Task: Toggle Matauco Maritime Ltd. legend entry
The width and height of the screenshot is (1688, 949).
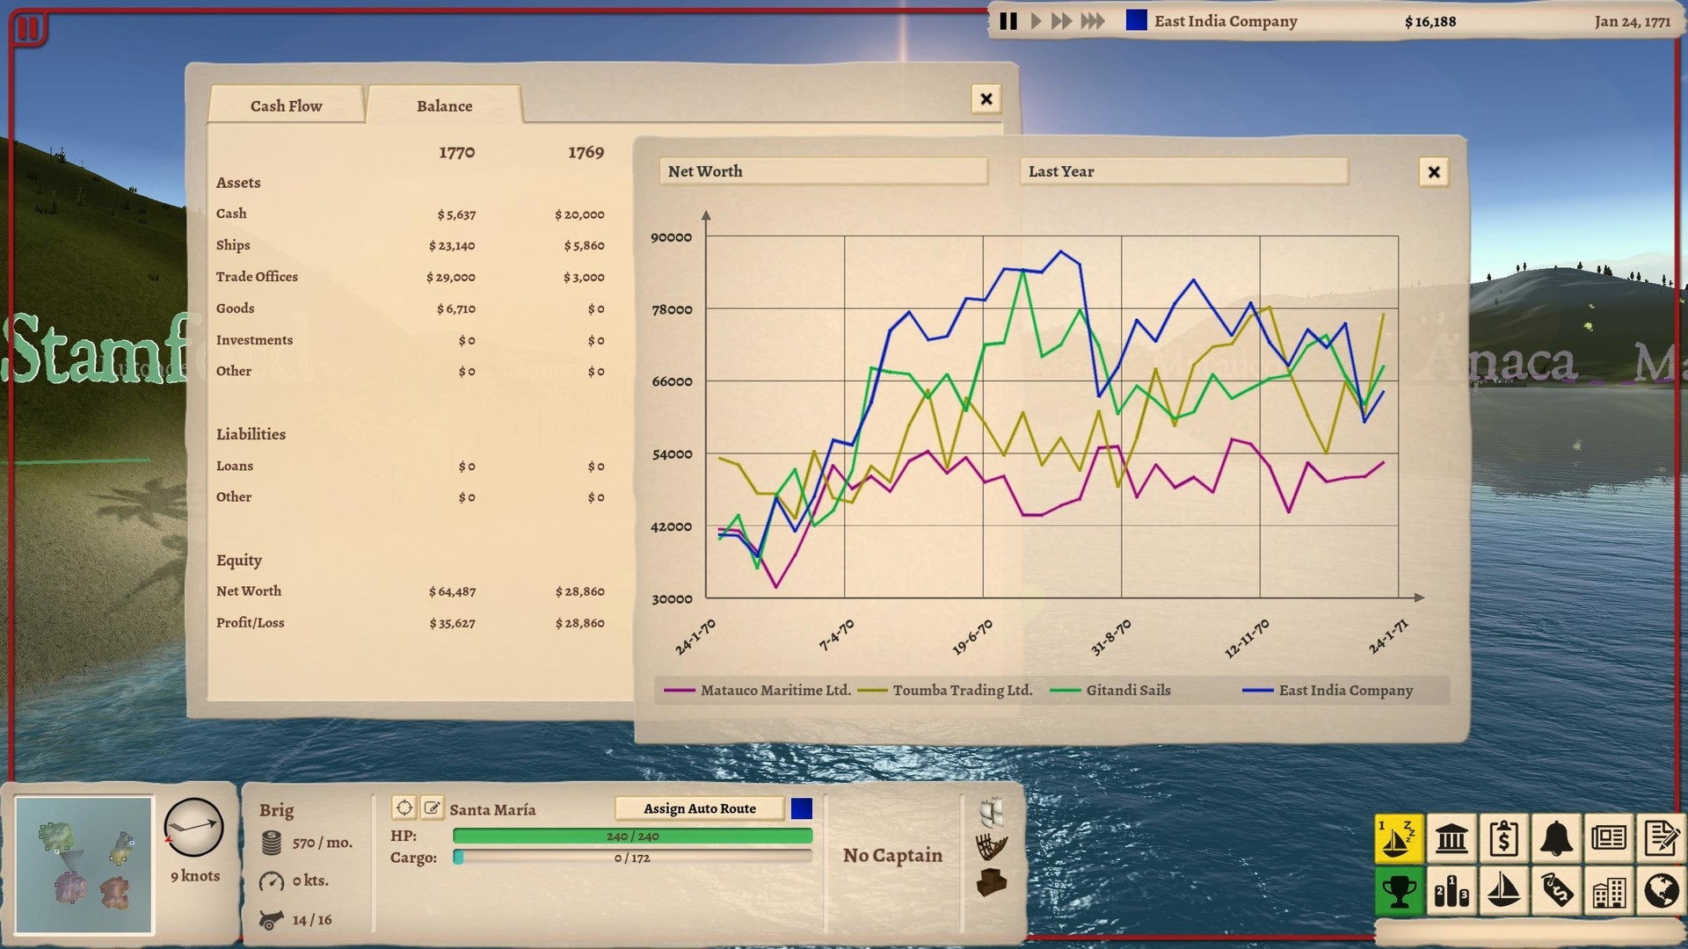Action: point(757,690)
